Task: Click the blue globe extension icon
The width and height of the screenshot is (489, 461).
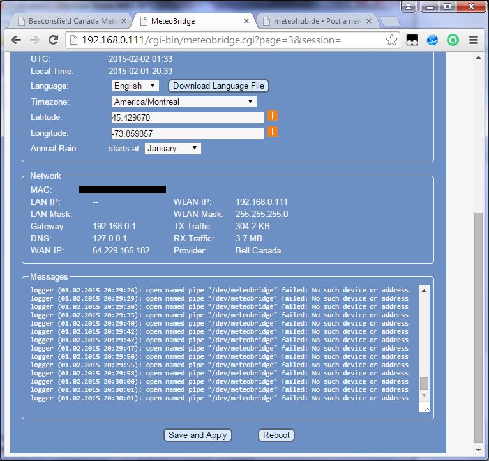Action: point(433,40)
